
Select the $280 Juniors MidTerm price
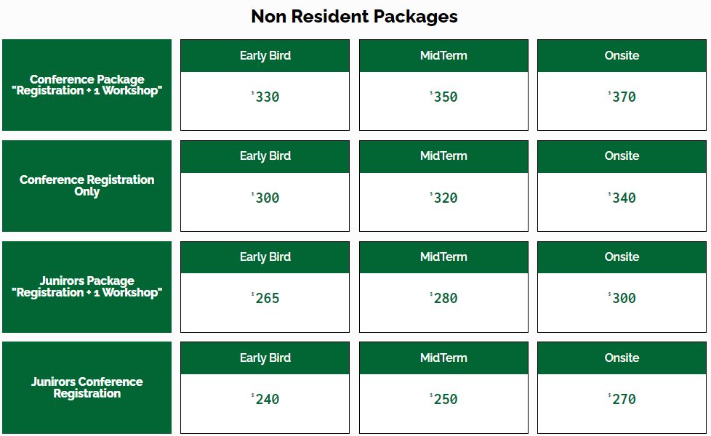[444, 299]
